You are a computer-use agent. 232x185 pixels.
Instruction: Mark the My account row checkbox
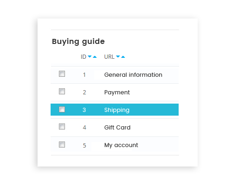[62, 145]
